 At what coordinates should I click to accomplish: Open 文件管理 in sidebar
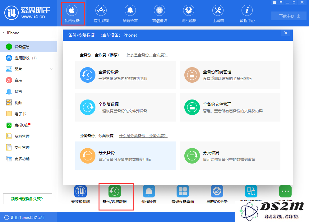point(28,147)
